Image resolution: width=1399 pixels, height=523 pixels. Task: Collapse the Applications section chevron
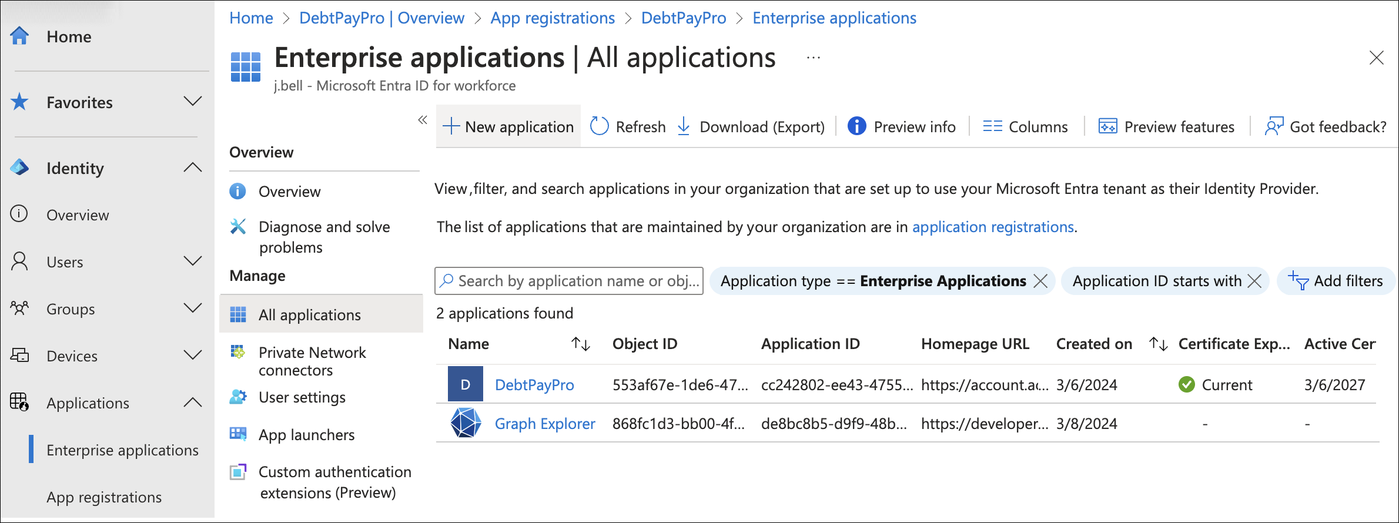193,402
